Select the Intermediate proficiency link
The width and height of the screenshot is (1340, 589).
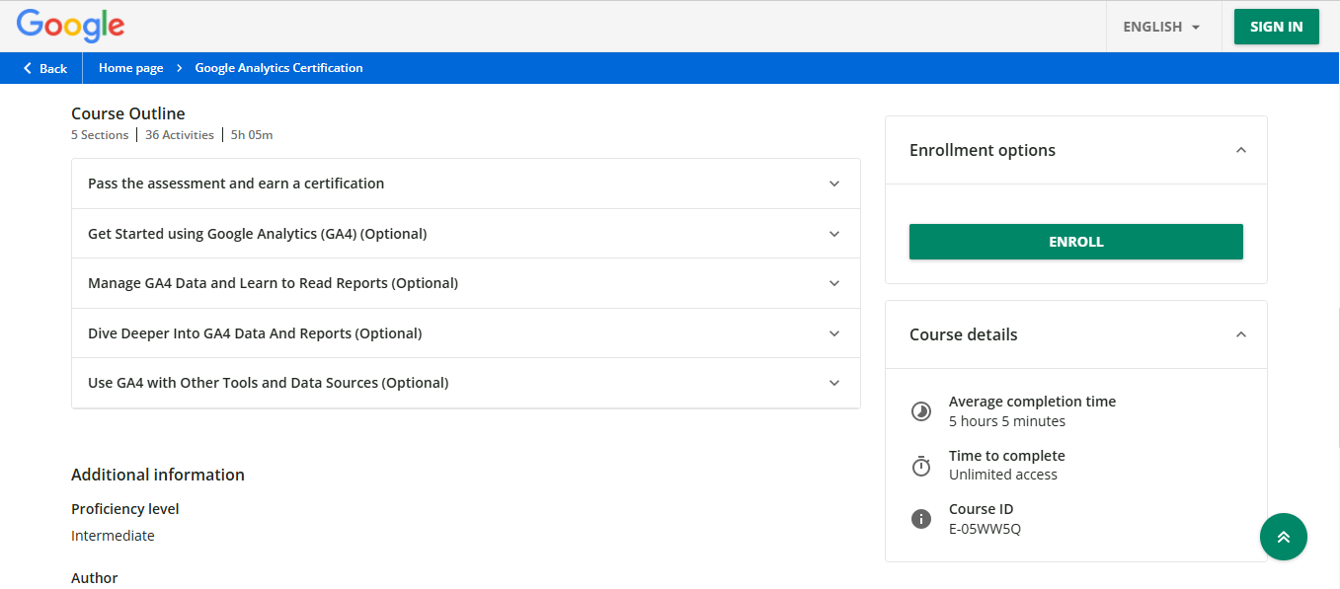[x=113, y=535]
